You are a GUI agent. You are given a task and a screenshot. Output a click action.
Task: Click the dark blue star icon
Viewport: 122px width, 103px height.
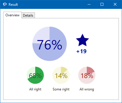[x=82, y=40]
